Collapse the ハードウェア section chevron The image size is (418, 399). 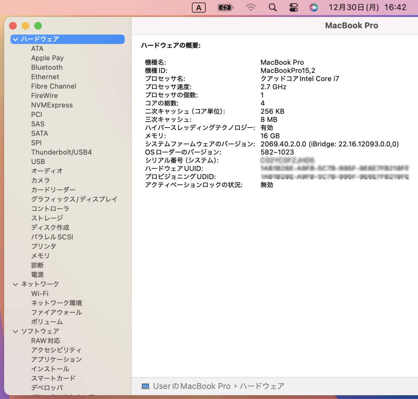(15, 39)
